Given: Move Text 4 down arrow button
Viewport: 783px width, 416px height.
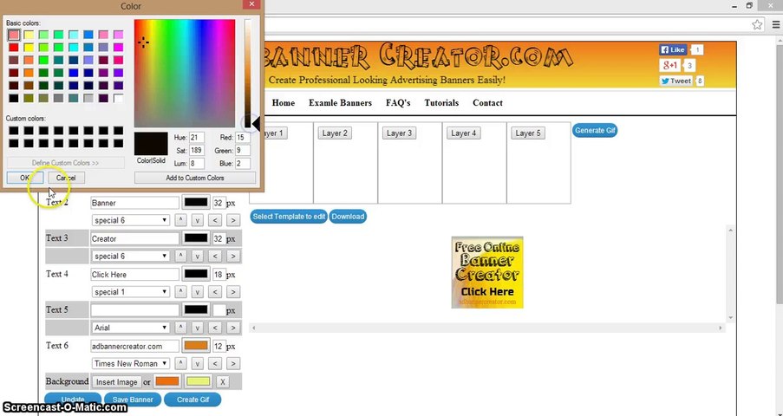Looking at the screenshot, I should 197,292.
